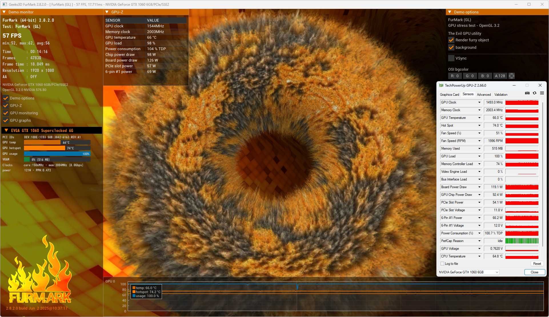Viewport: 549px width, 317px height.
Task: Click the A:128 alpha field
Action: (x=500, y=76)
